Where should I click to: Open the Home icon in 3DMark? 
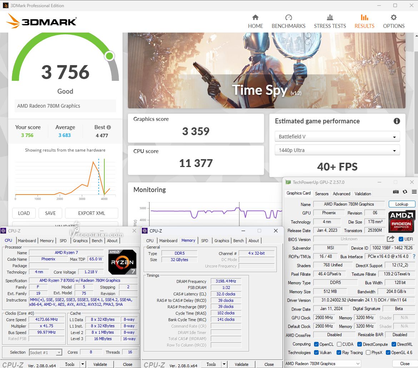[255, 18]
